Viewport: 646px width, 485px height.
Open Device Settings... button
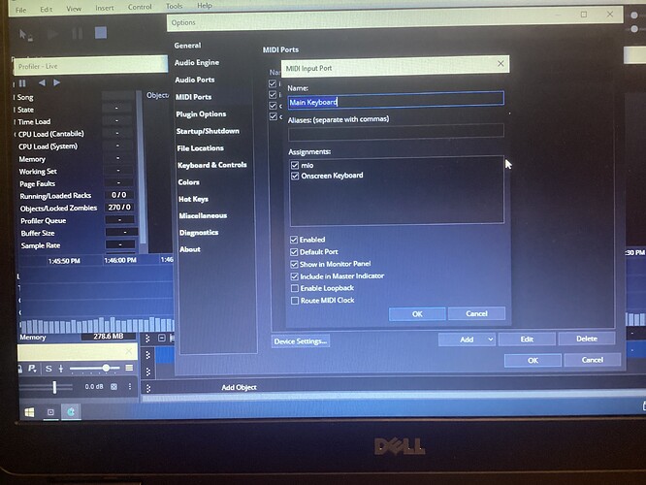click(301, 341)
